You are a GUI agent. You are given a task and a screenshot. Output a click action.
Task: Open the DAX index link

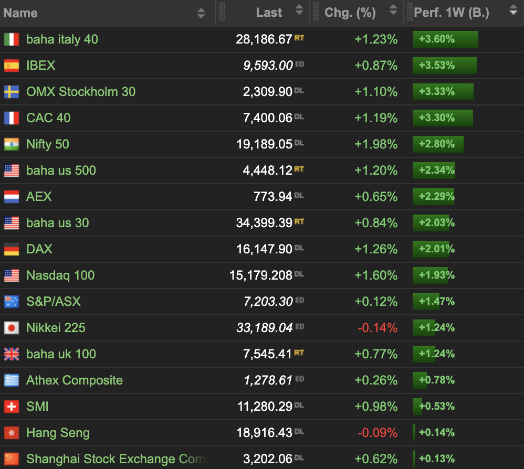[39, 249]
